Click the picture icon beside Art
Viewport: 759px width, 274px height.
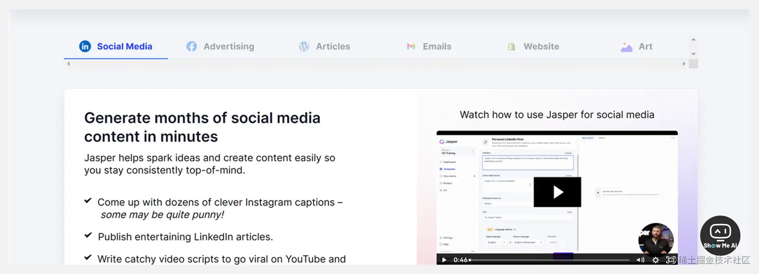tap(626, 47)
